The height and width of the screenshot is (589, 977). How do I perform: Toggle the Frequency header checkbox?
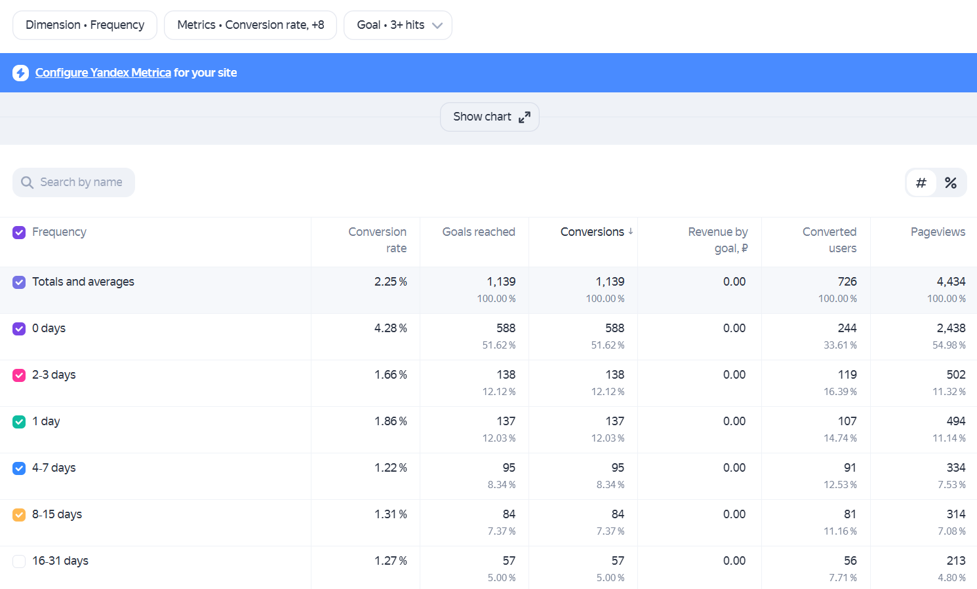[19, 232]
